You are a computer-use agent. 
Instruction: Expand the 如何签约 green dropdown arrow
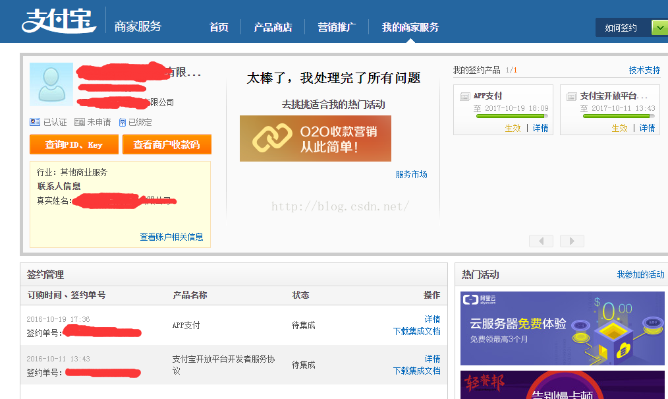[659, 28]
